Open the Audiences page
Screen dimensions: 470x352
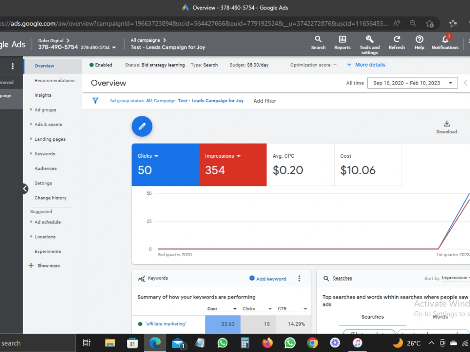46,168
